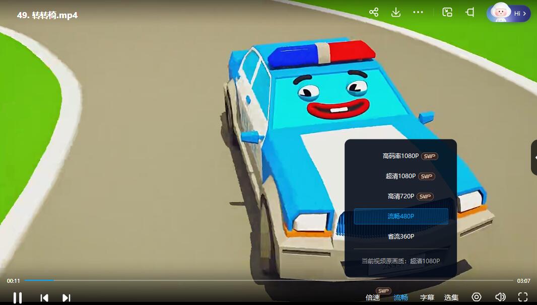Click the SVIP badge beside 高码率1080P
Screen dimensions: 537x305
pos(430,157)
